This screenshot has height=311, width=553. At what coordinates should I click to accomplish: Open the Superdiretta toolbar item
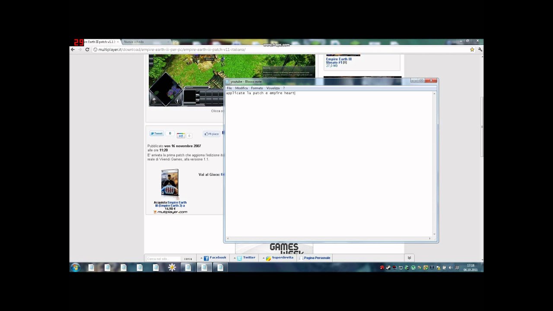click(280, 258)
